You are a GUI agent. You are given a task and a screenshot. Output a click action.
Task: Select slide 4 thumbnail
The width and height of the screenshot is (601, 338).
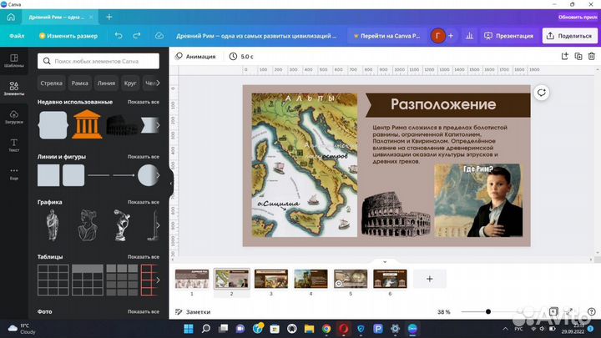pos(311,279)
